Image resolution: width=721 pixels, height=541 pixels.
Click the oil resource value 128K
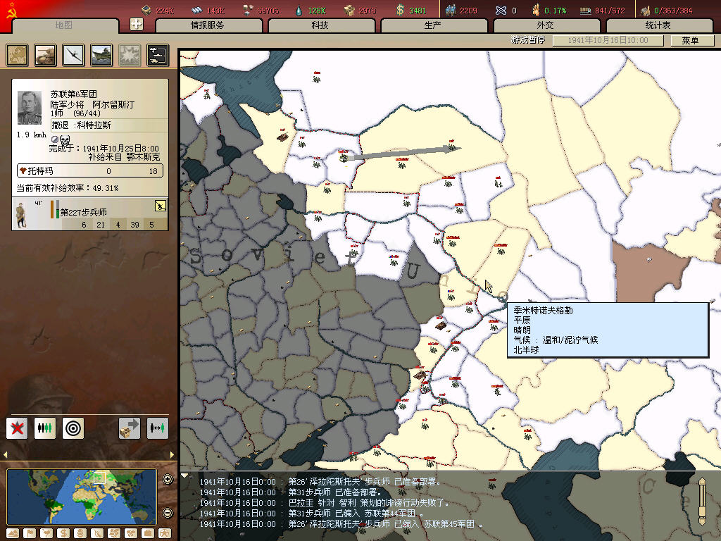click(317, 11)
